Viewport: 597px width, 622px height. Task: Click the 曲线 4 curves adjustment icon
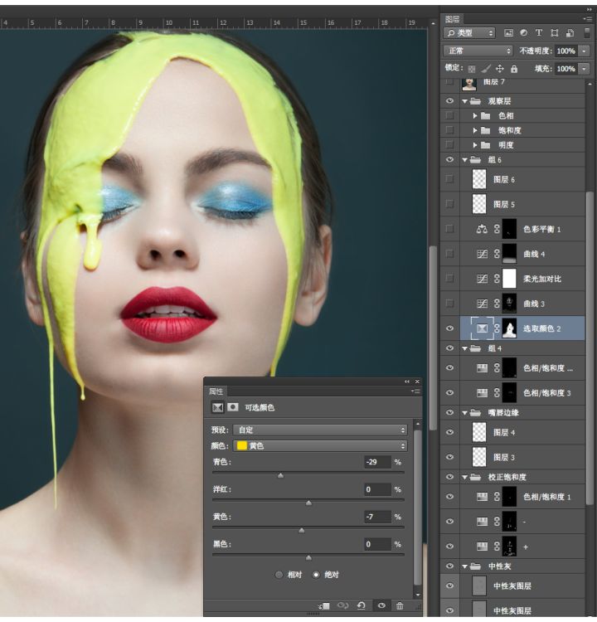coord(482,254)
